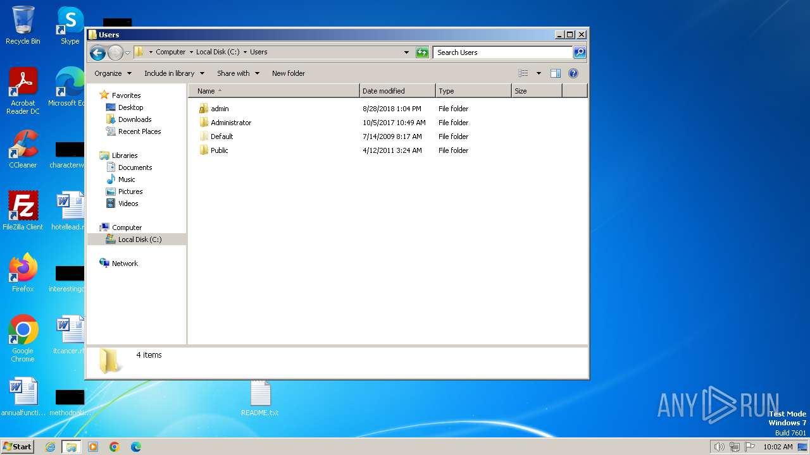
Task: Open the Videos library
Action: click(x=128, y=203)
